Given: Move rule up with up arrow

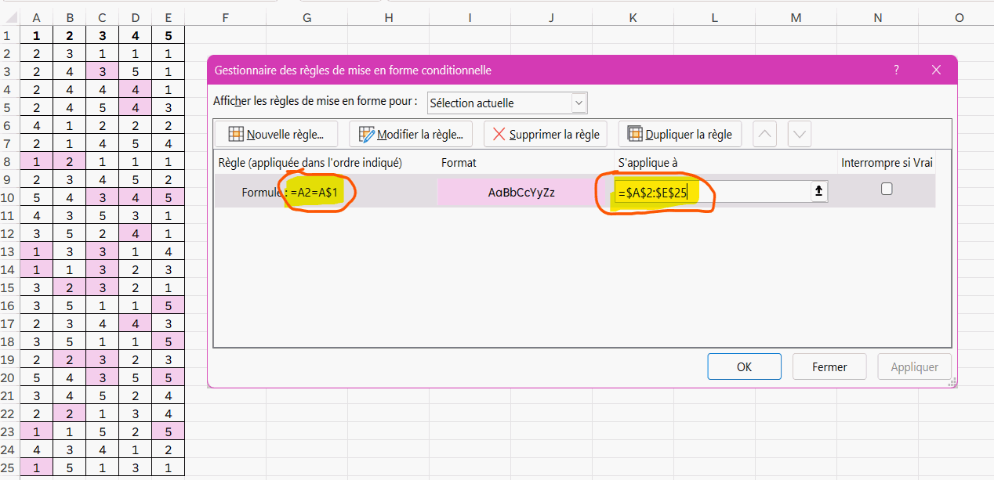Looking at the screenshot, I should 765,134.
